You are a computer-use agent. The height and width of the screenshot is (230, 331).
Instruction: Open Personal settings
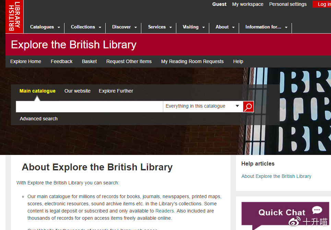(x=288, y=4)
